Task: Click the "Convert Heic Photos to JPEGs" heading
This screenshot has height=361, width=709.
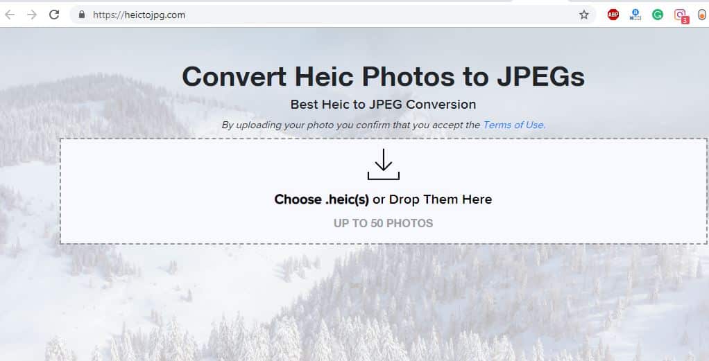Action: pyautogui.click(x=383, y=76)
